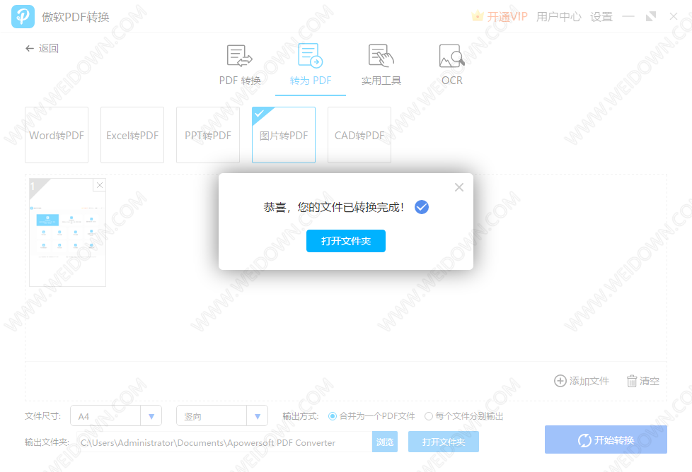Click the app logo icon

(x=23, y=17)
